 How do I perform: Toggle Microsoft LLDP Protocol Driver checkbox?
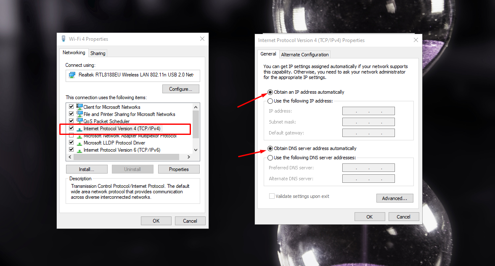click(x=71, y=142)
